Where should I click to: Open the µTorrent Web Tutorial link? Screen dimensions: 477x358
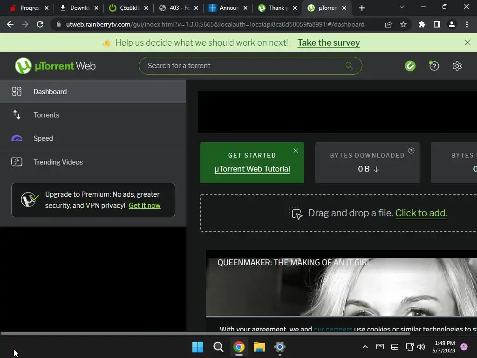252,169
